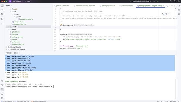This screenshot has height=102, width=181.
Task: Open Code With Me user icon
Action: [x=171, y=1]
